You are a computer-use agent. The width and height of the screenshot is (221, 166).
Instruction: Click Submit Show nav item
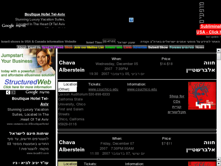click(x=158, y=47)
